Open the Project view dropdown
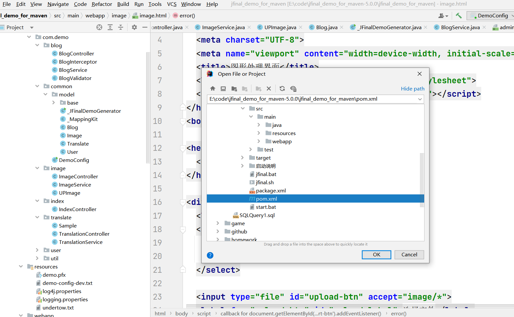This screenshot has width=514, height=317. [x=32, y=28]
